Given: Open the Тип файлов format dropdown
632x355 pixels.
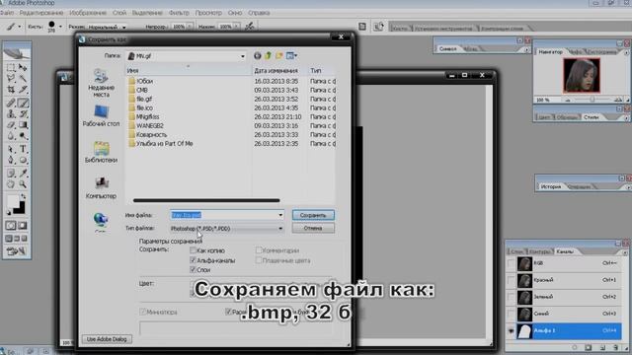Looking at the screenshot, I should 280,228.
